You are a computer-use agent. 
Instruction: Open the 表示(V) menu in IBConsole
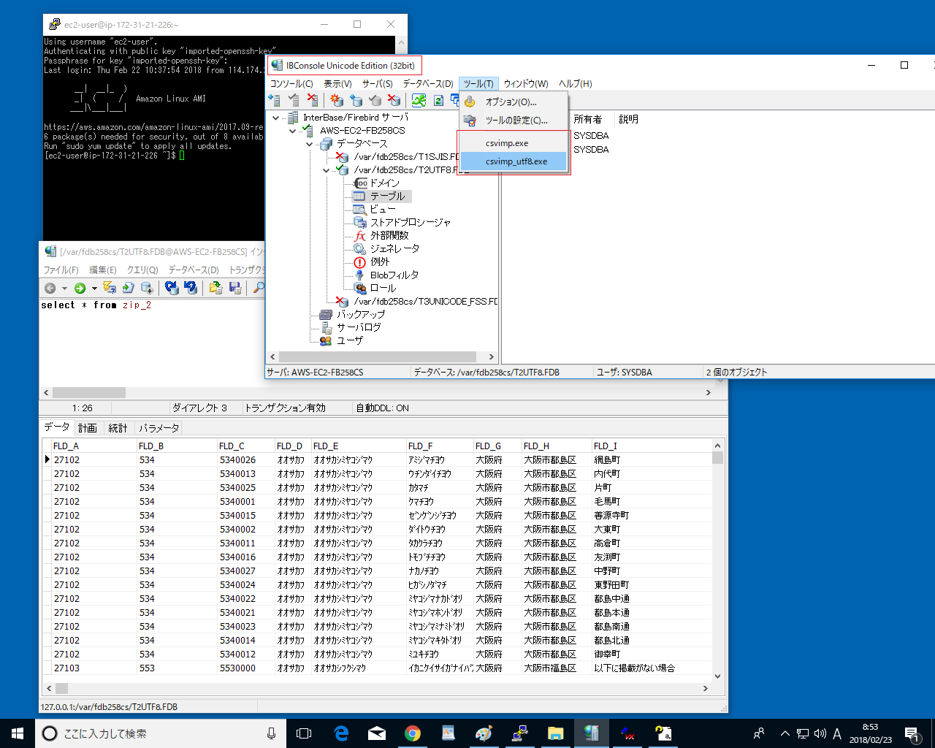337,84
